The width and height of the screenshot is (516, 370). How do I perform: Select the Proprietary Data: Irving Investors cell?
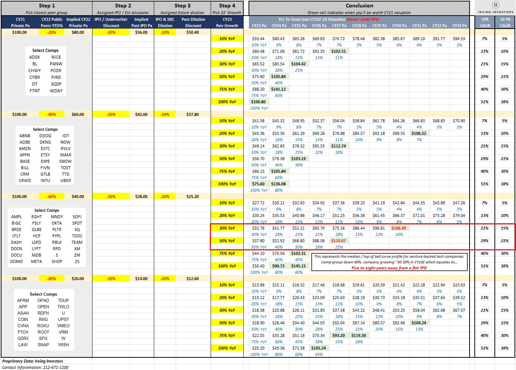coord(33,361)
